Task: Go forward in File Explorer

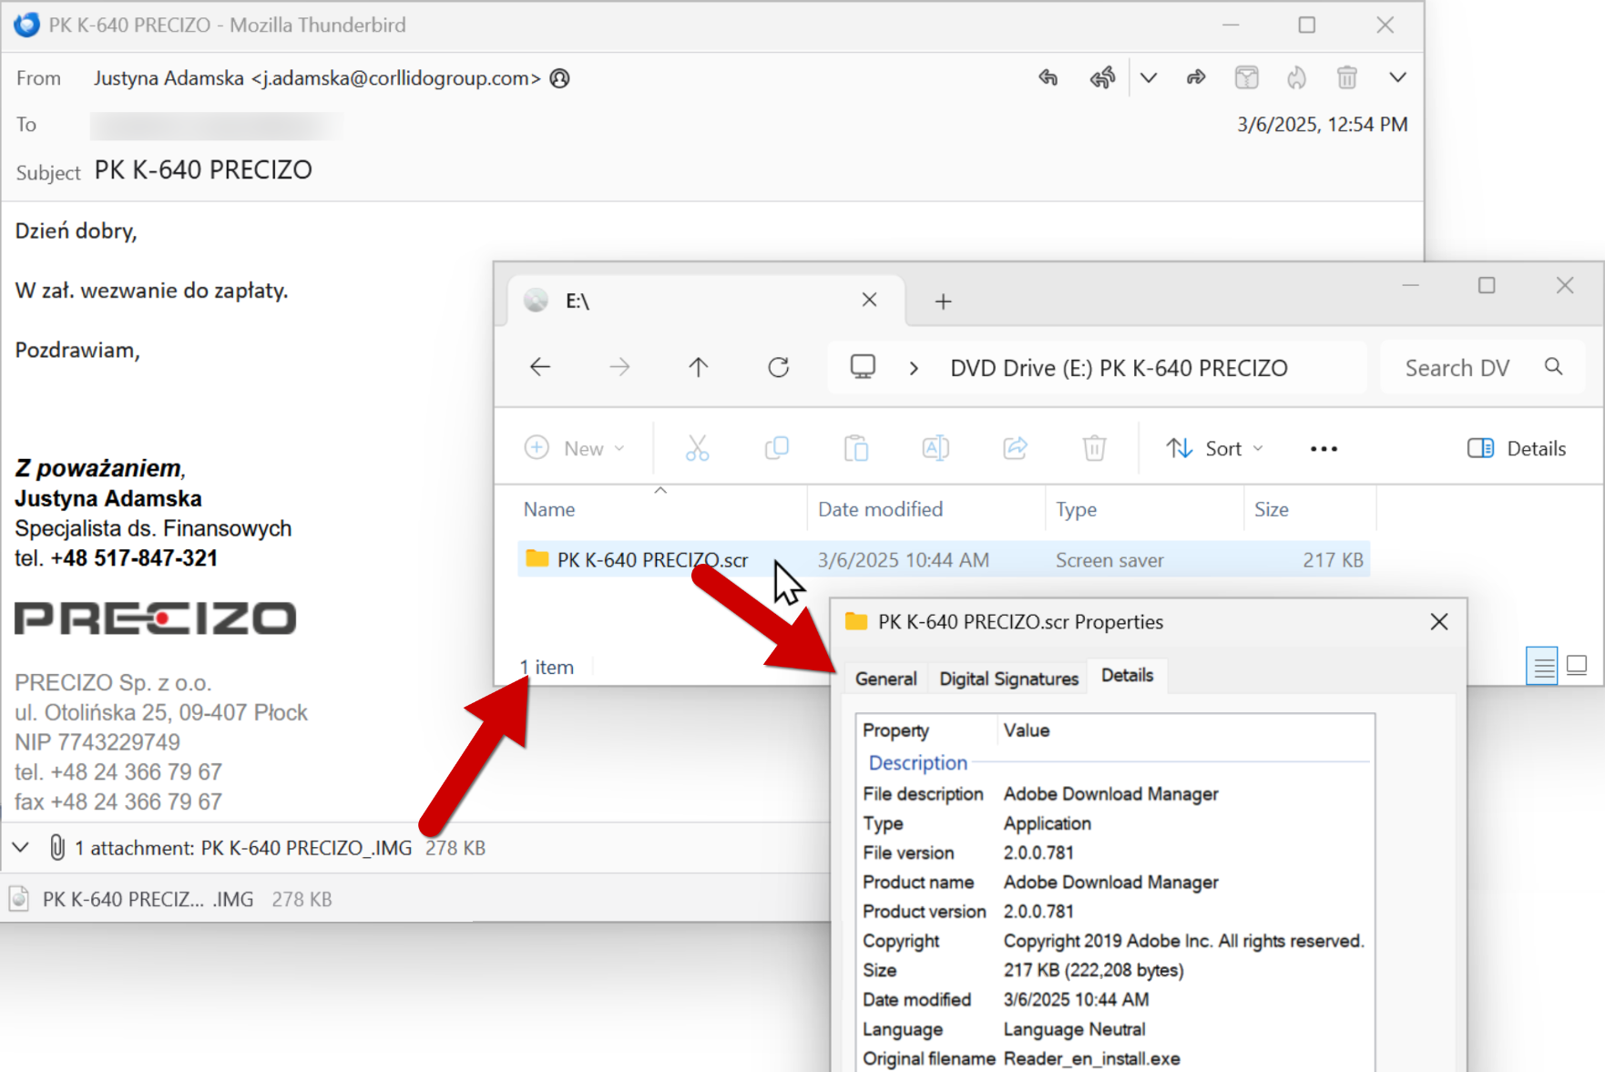Action: coord(619,367)
